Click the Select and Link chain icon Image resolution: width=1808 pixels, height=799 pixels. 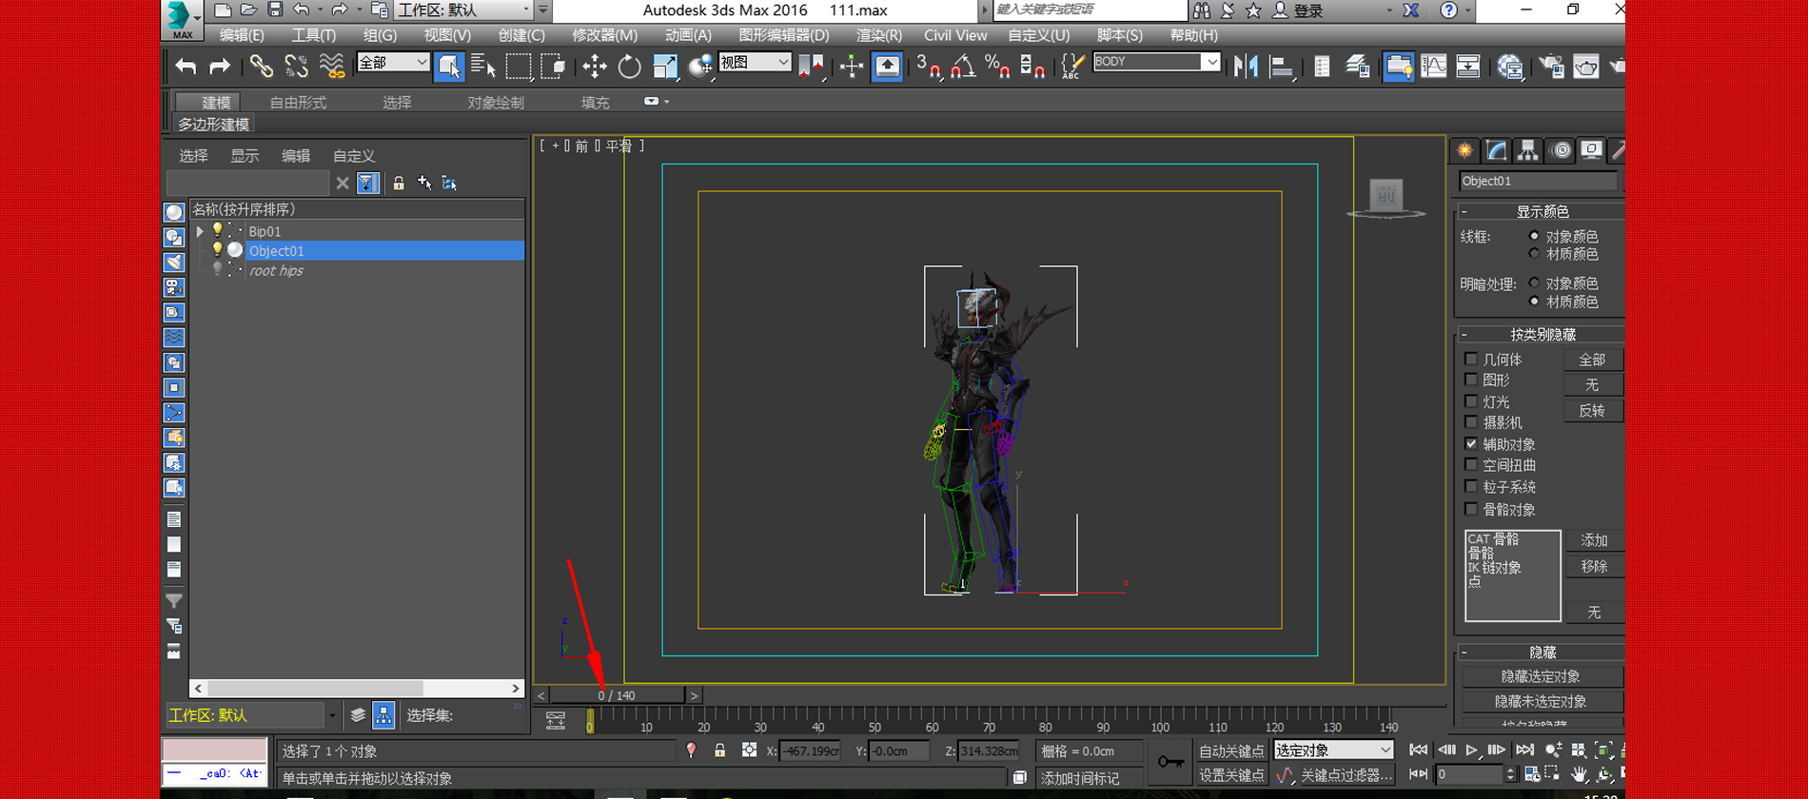[261, 66]
